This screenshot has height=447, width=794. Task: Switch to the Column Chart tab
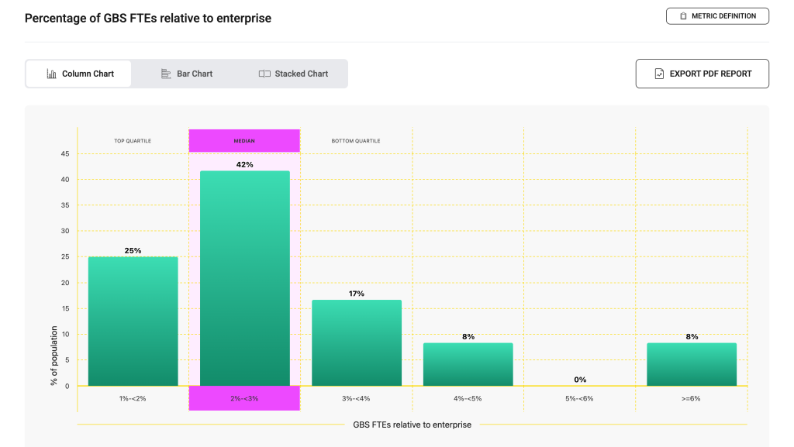click(79, 74)
